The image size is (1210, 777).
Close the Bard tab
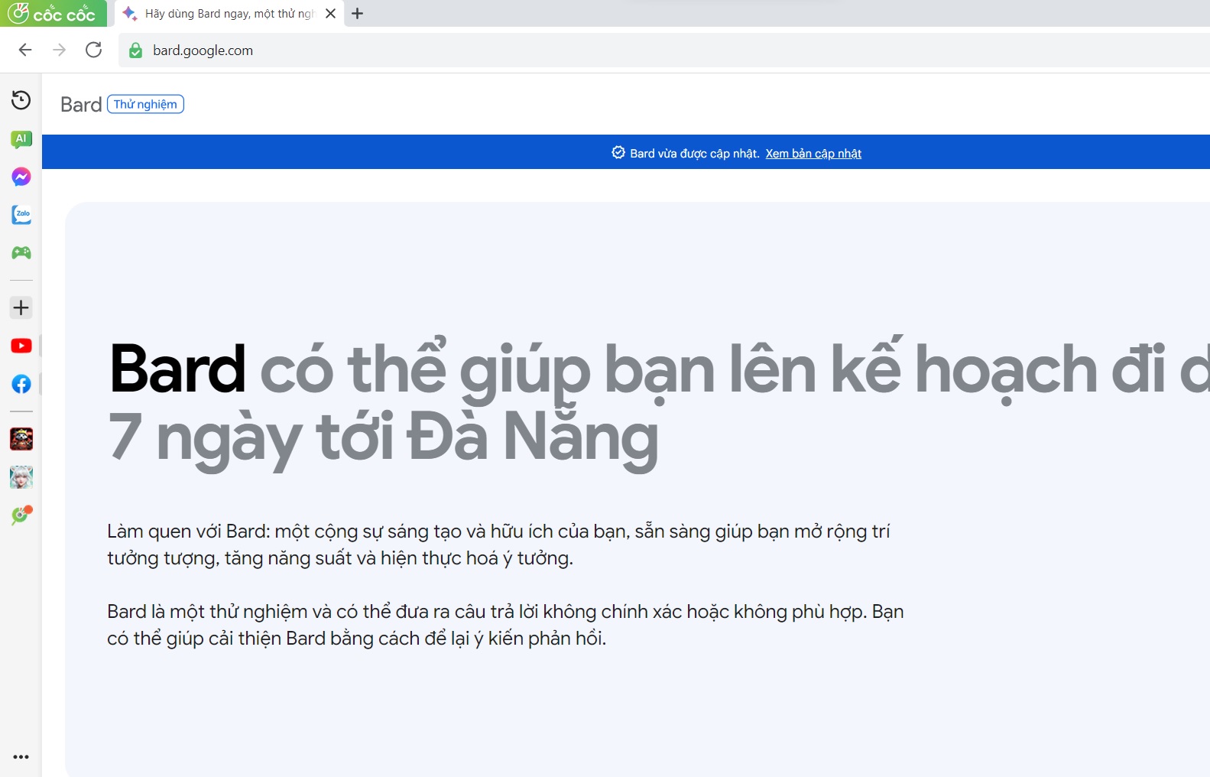coord(330,14)
